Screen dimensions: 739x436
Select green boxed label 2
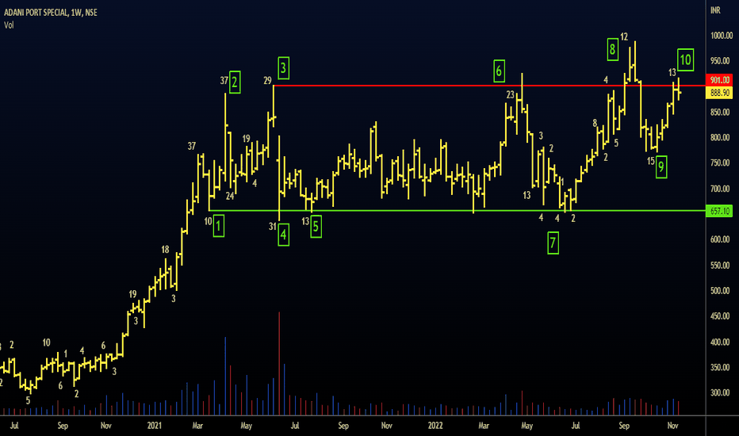click(x=235, y=82)
